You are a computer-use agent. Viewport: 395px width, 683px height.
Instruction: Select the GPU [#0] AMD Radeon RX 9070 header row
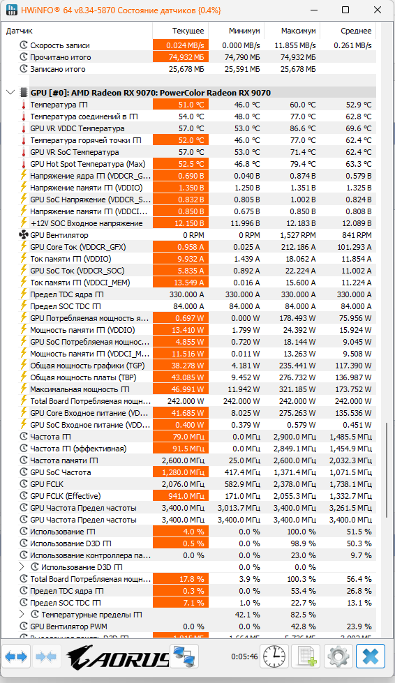(202, 93)
